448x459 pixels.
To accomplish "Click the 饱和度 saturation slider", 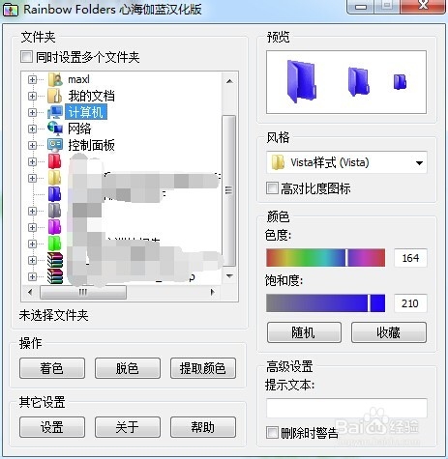I will tap(326, 303).
